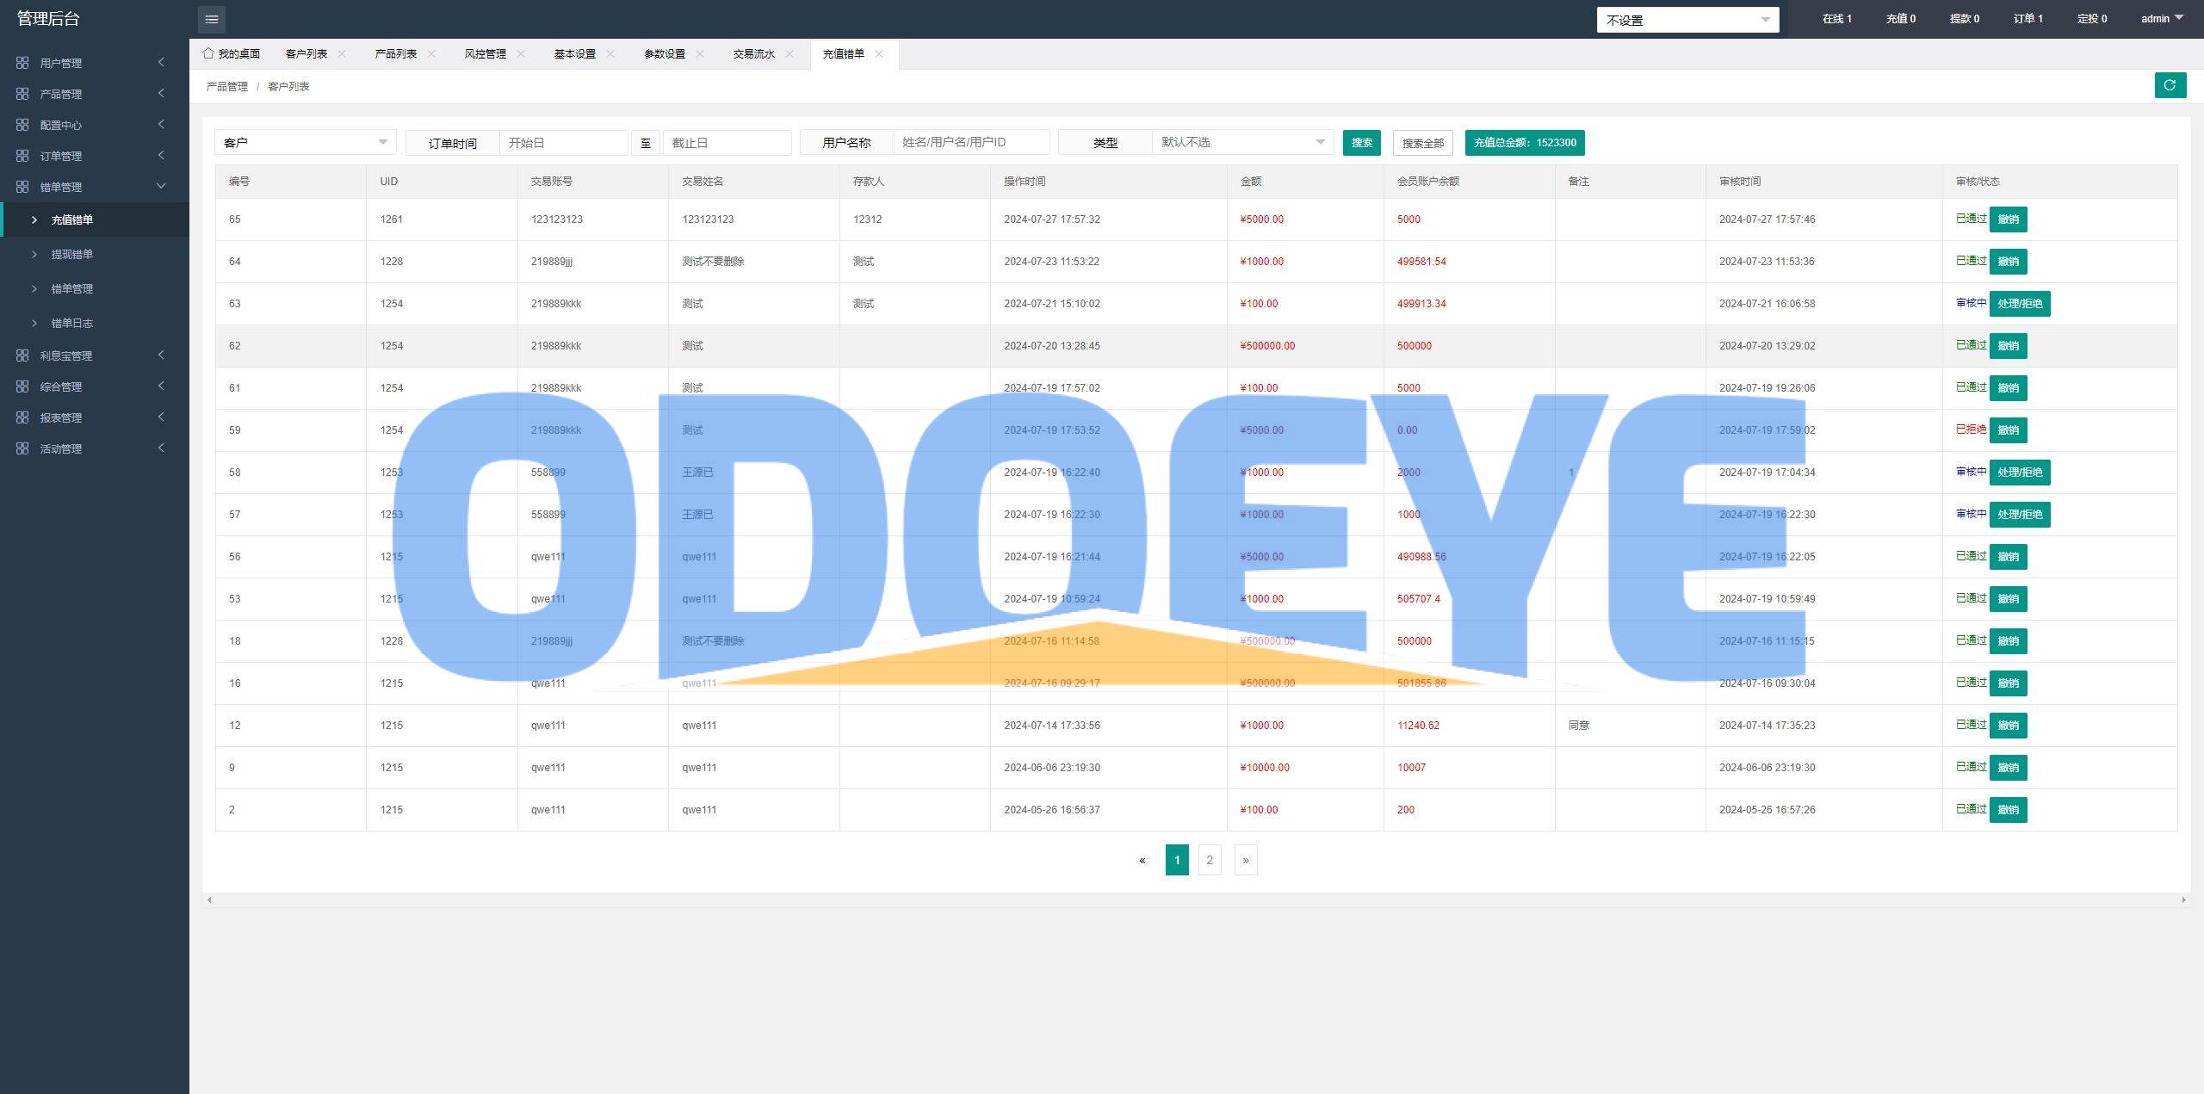Close the 充值错单 tab
The width and height of the screenshot is (2204, 1094).
(879, 53)
